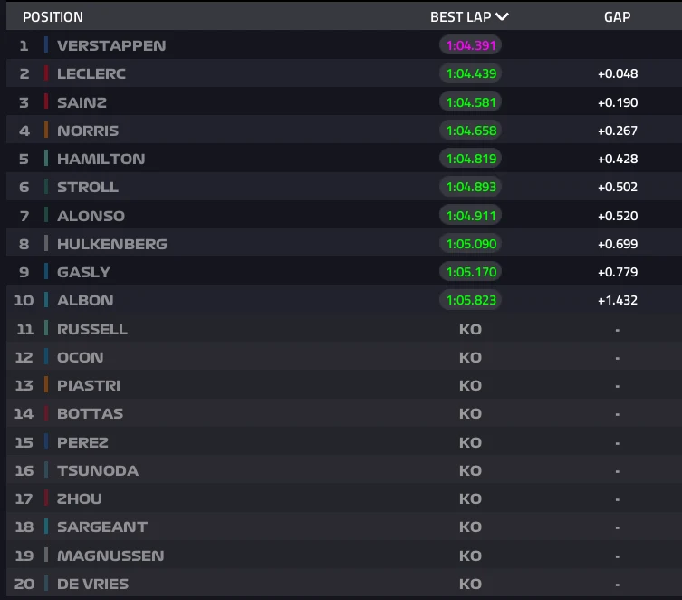The height and width of the screenshot is (600, 682).
Task: Click Stroll's +0.502 gap value
Action: (x=617, y=187)
